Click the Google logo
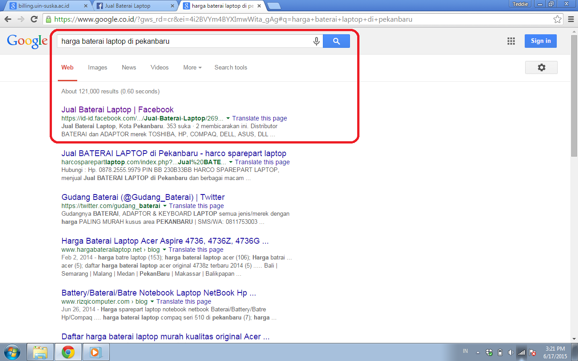The image size is (578, 361). click(x=27, y=41)
